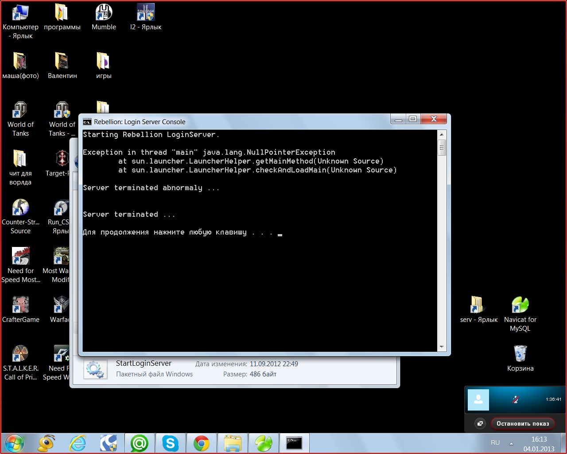
Task: Open the программы folder icon
Action: tap(62, 18)
